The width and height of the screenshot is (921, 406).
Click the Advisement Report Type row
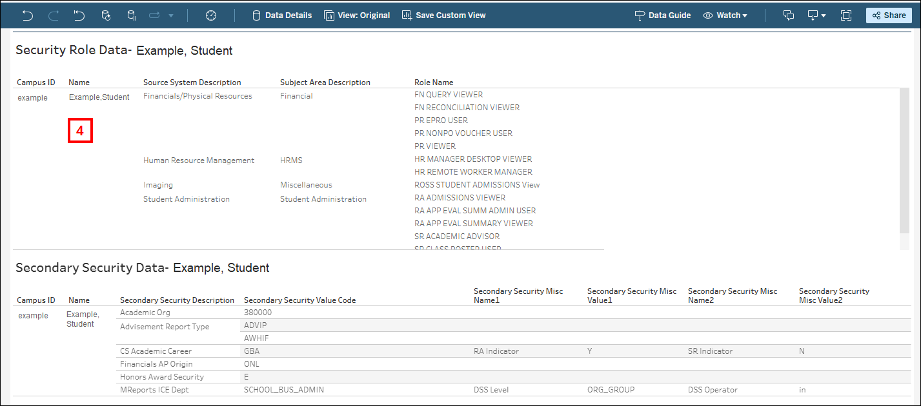point(165,327)
